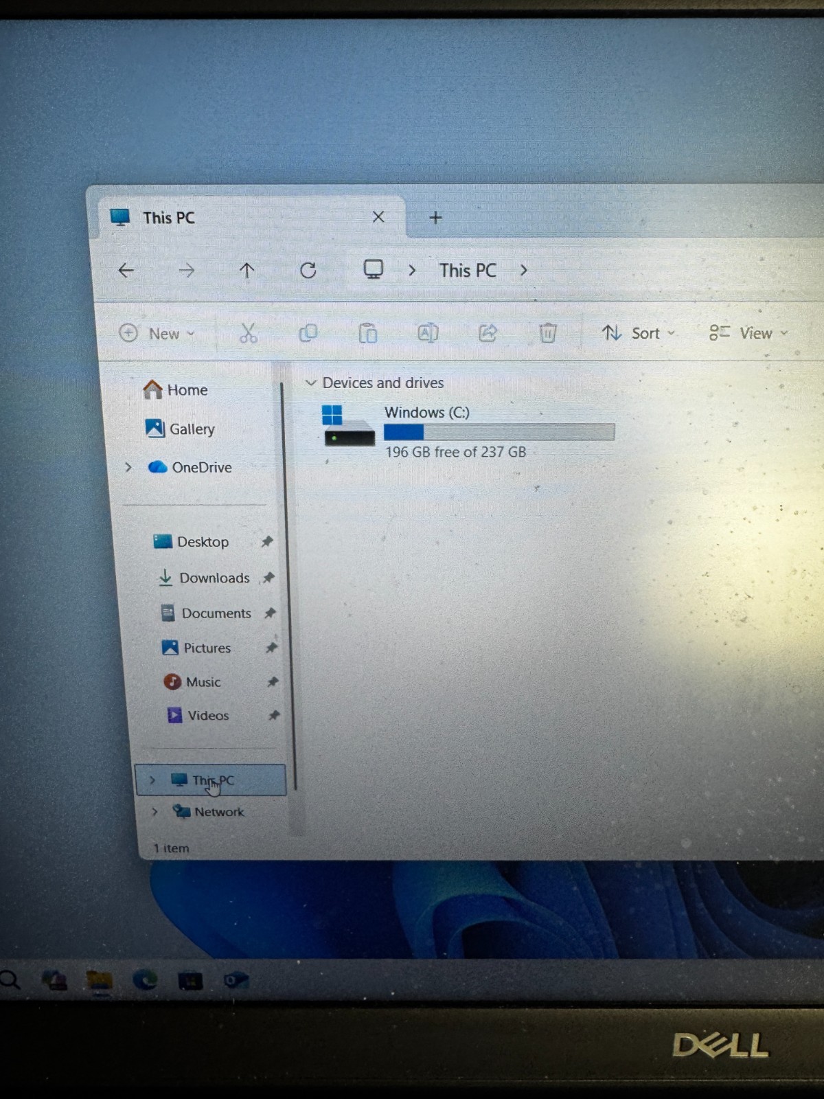This screenshot has width=824, height=1099.
Task: Open the pinned Music folder
Action: [192, 682]
